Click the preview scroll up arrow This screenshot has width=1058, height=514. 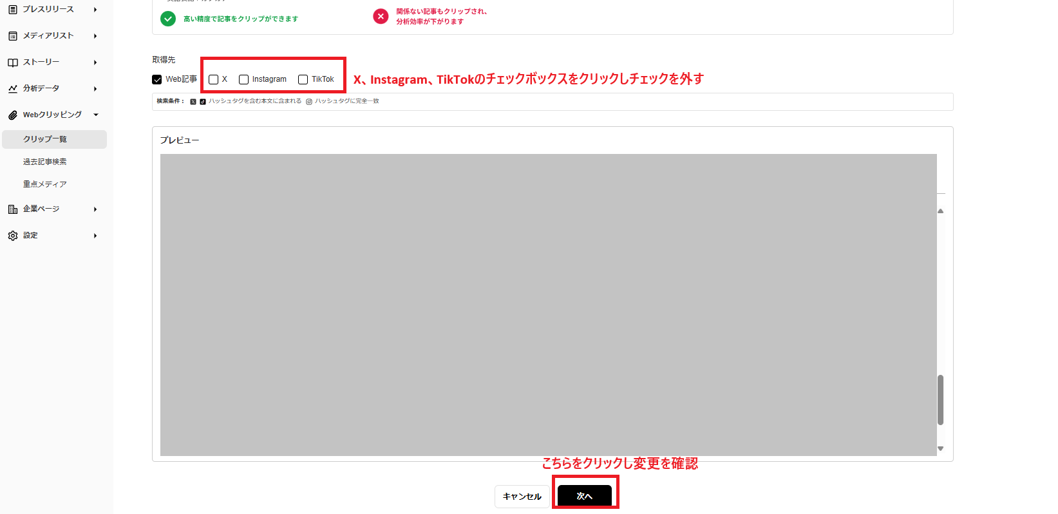point(941,211)
